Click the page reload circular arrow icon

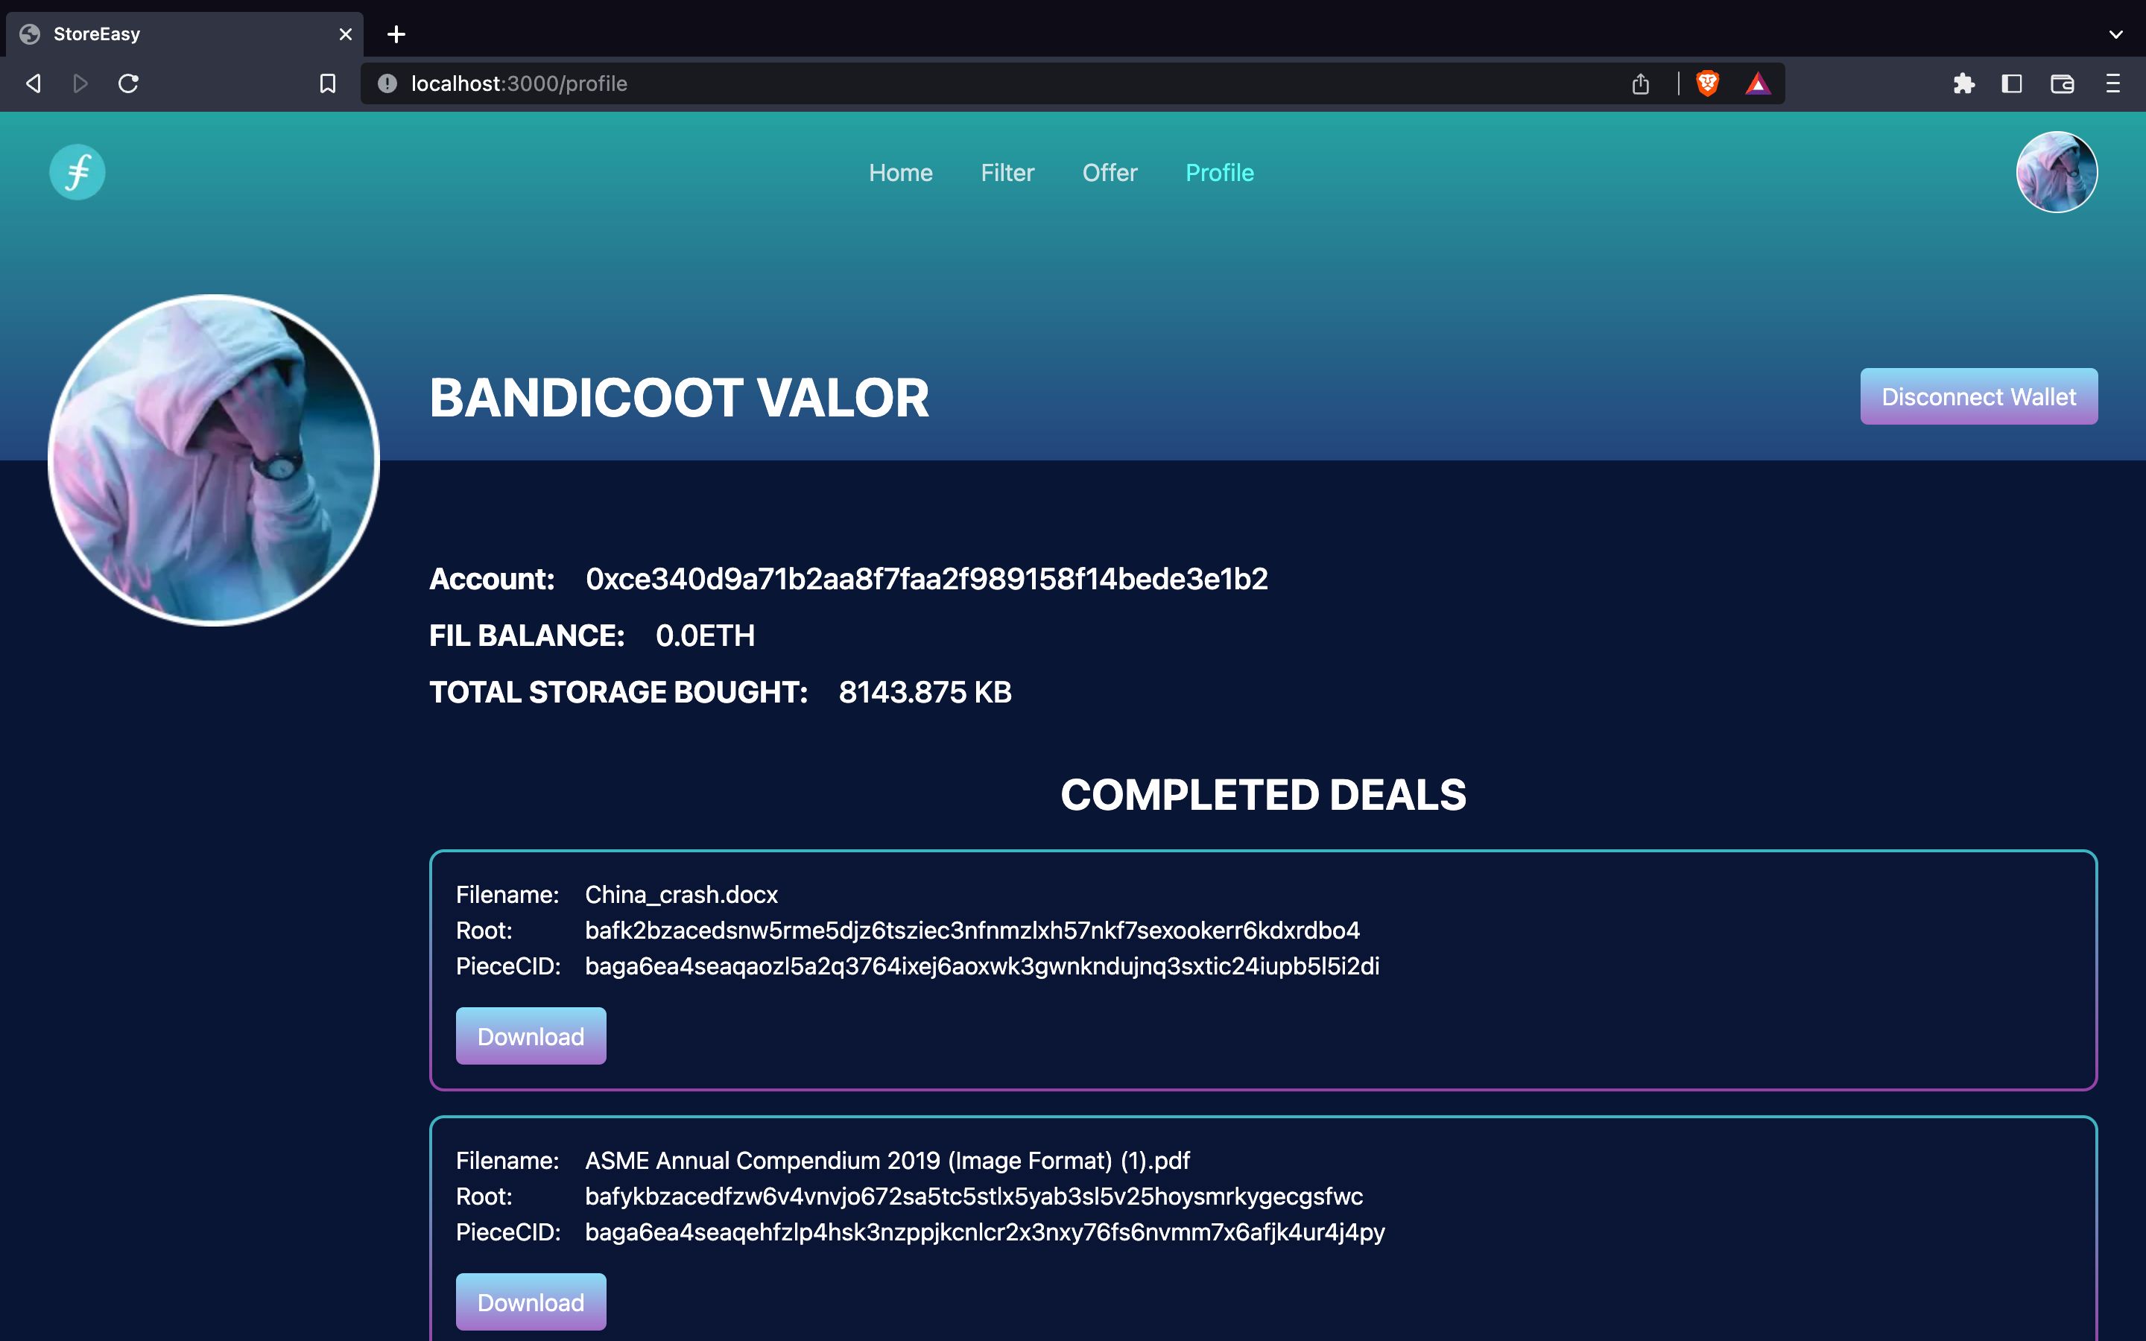(130, 83)
